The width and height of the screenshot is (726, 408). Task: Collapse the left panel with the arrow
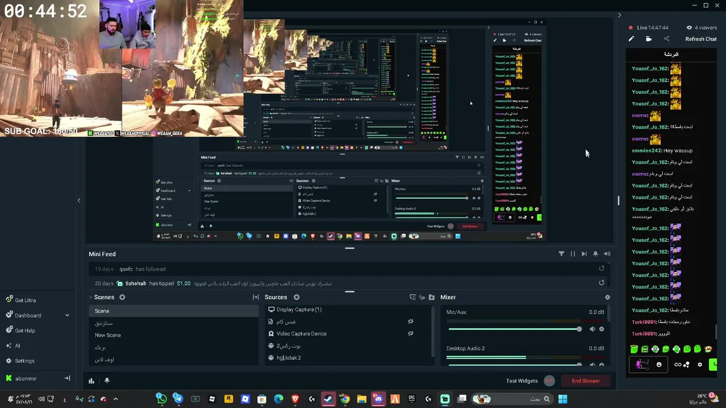(79, 201)
